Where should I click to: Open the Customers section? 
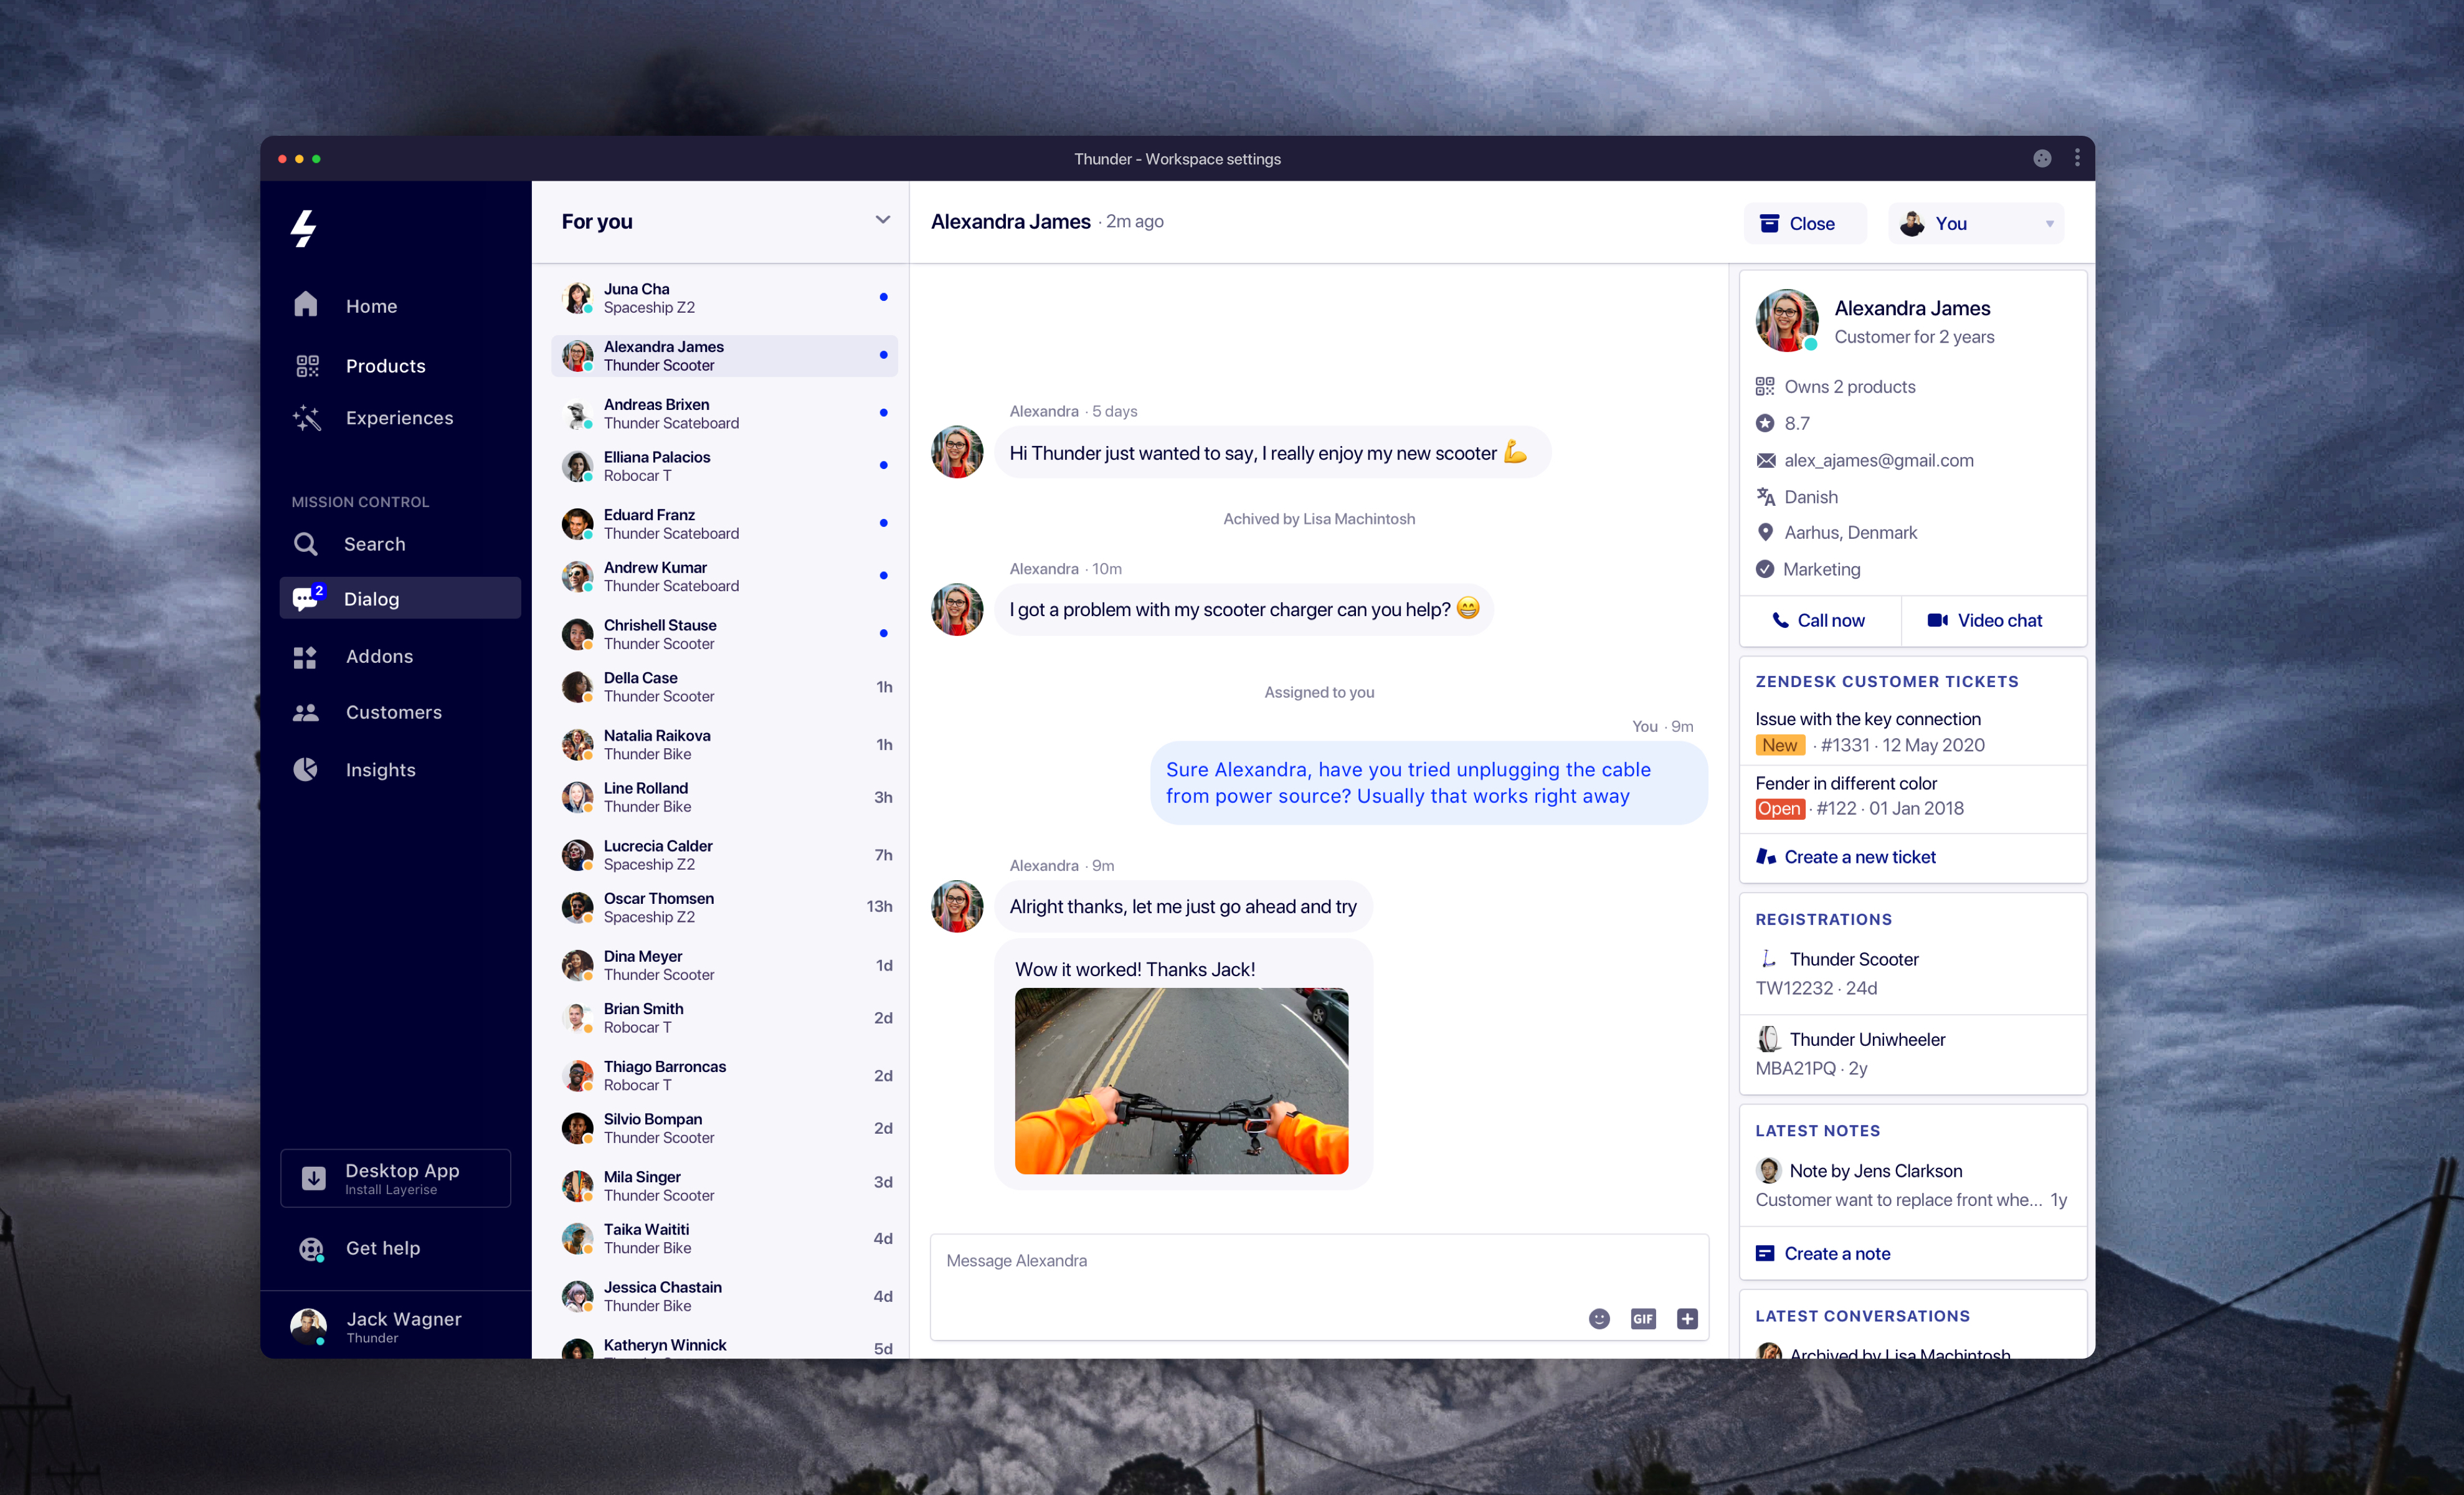[x=393, y=712]
